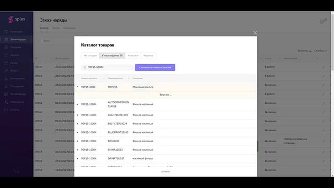Expand the DAIHATSU row

[x=78, y=159]
